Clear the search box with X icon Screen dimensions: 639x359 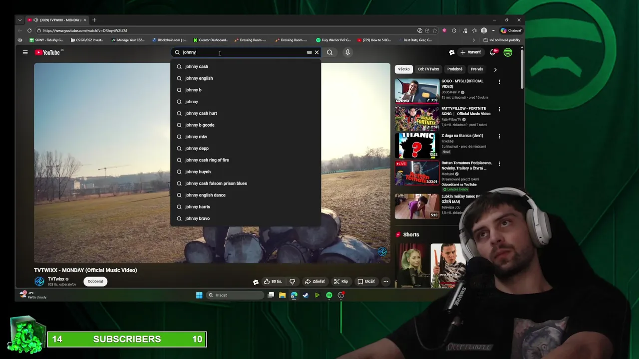tap(317, 52)
